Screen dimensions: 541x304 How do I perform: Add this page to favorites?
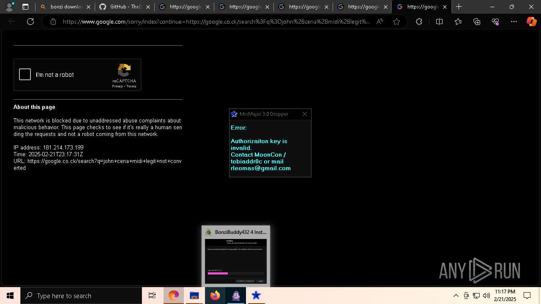pos(396,22)
